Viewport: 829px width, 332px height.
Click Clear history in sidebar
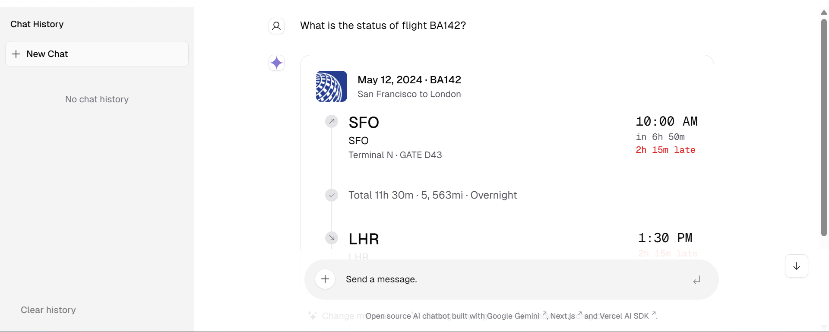48,310
